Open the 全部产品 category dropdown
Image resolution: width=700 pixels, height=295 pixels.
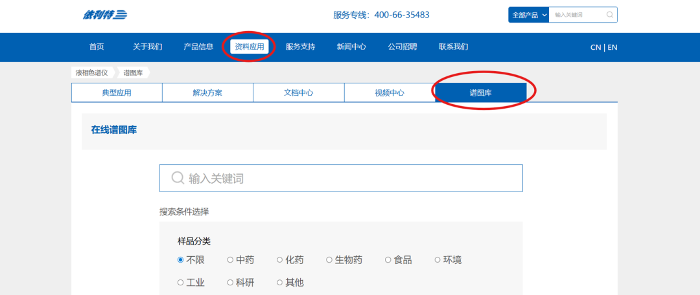(x=529, y=15)
